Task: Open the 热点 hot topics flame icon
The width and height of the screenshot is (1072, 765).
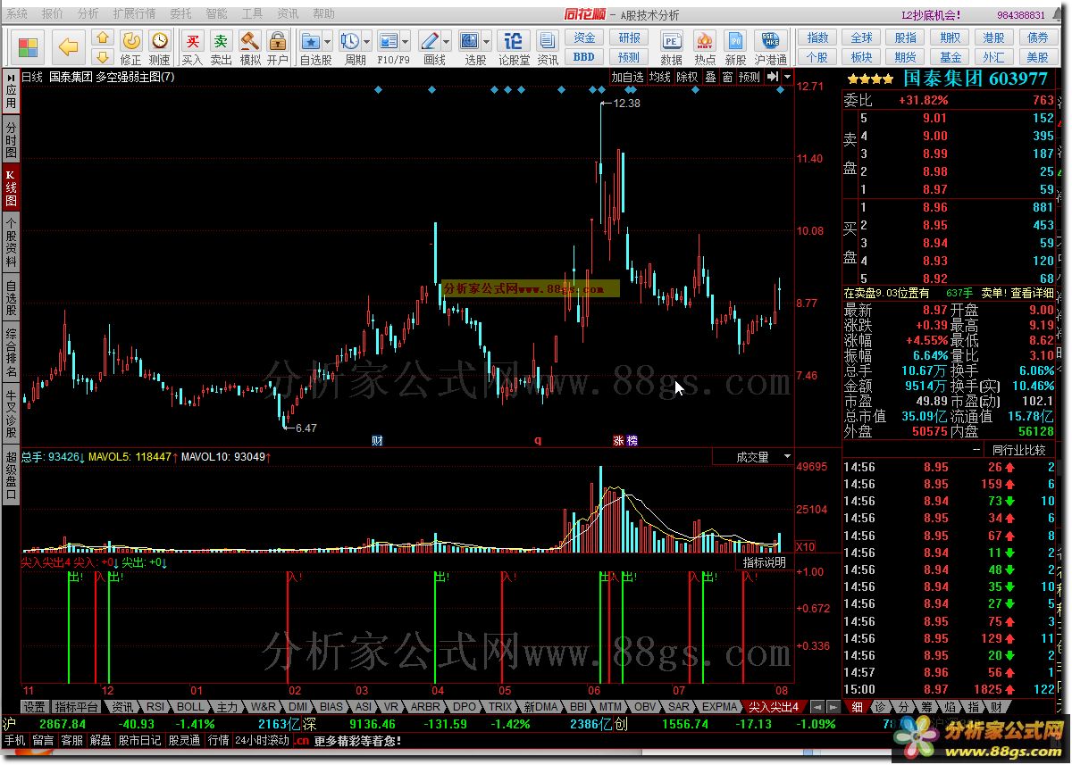Action: 705,41
